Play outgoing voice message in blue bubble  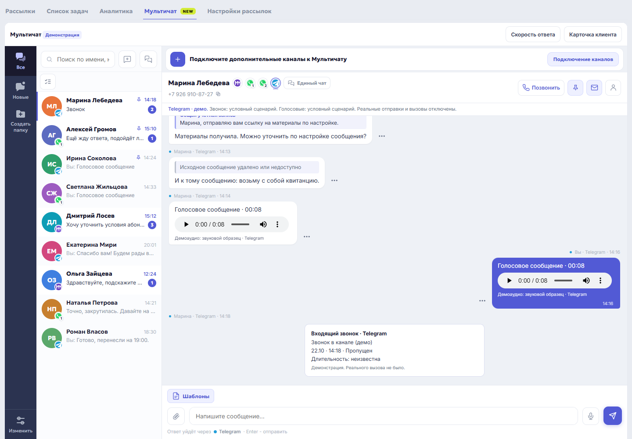pyautogui.click(x=509, y=281)
